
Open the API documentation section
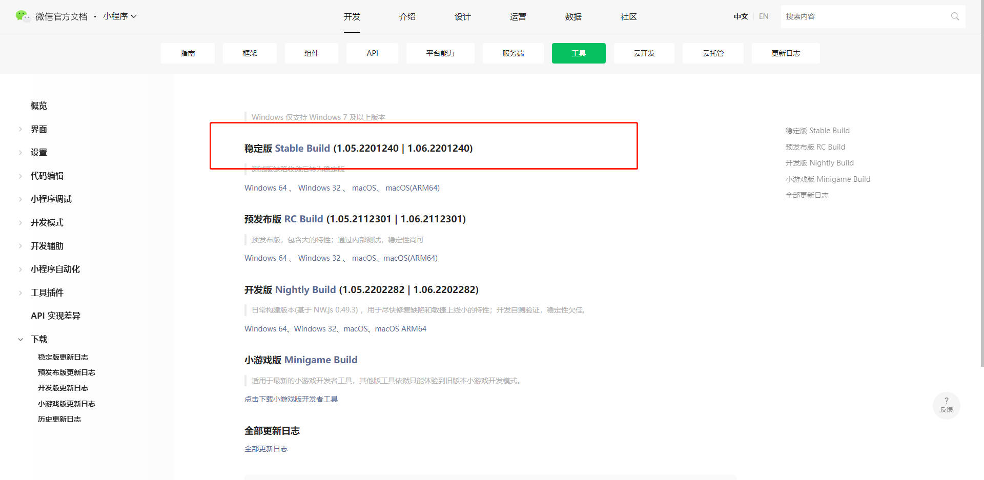372,53
